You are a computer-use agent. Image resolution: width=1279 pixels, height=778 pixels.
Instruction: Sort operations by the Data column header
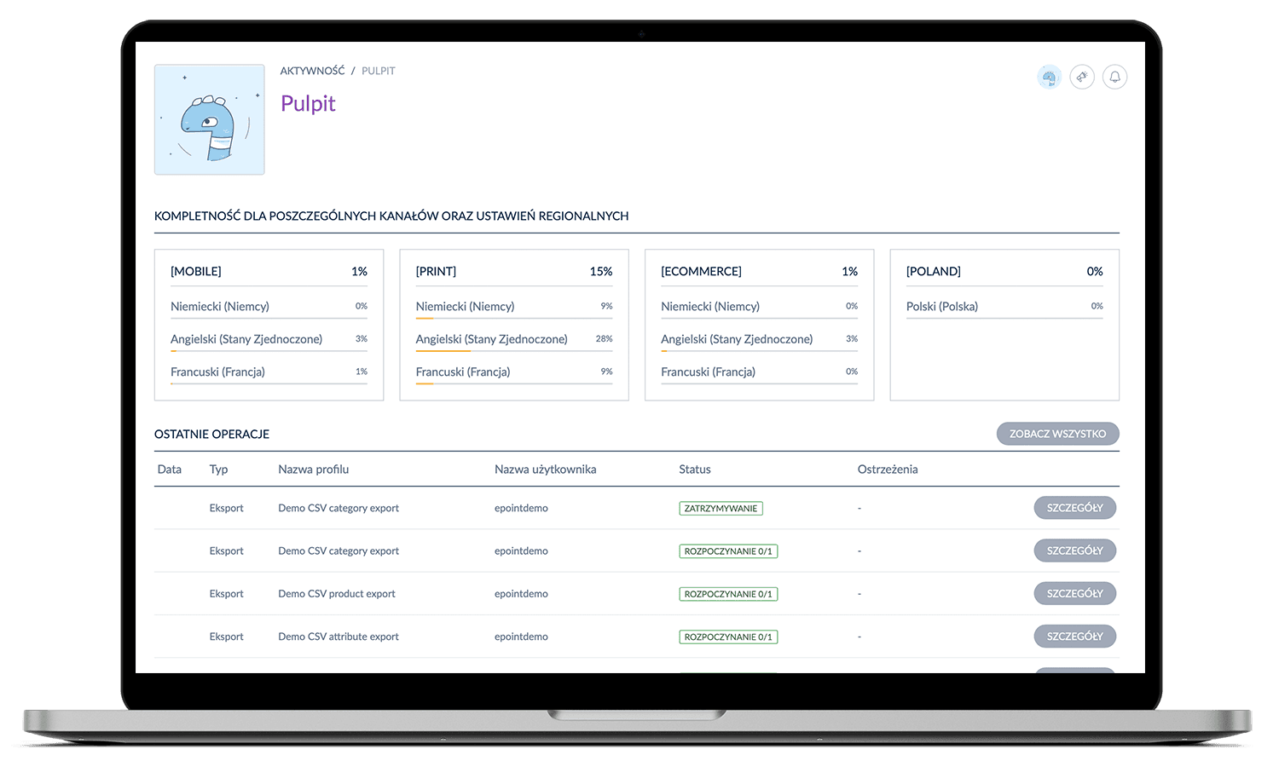pyautogui.click(x=170, y=470)
